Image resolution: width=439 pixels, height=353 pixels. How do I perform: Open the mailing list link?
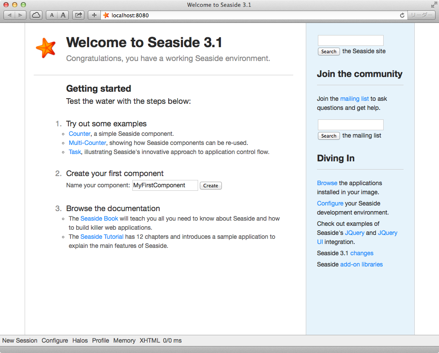[355, 99]
